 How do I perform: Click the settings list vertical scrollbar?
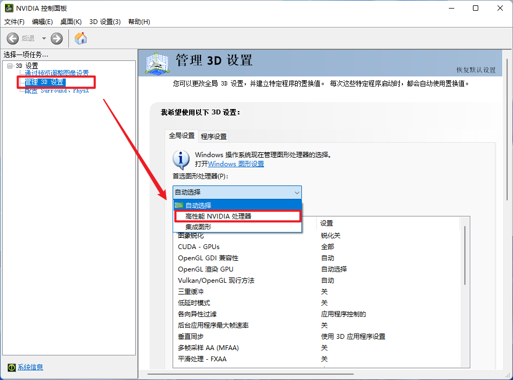[464, 255]
